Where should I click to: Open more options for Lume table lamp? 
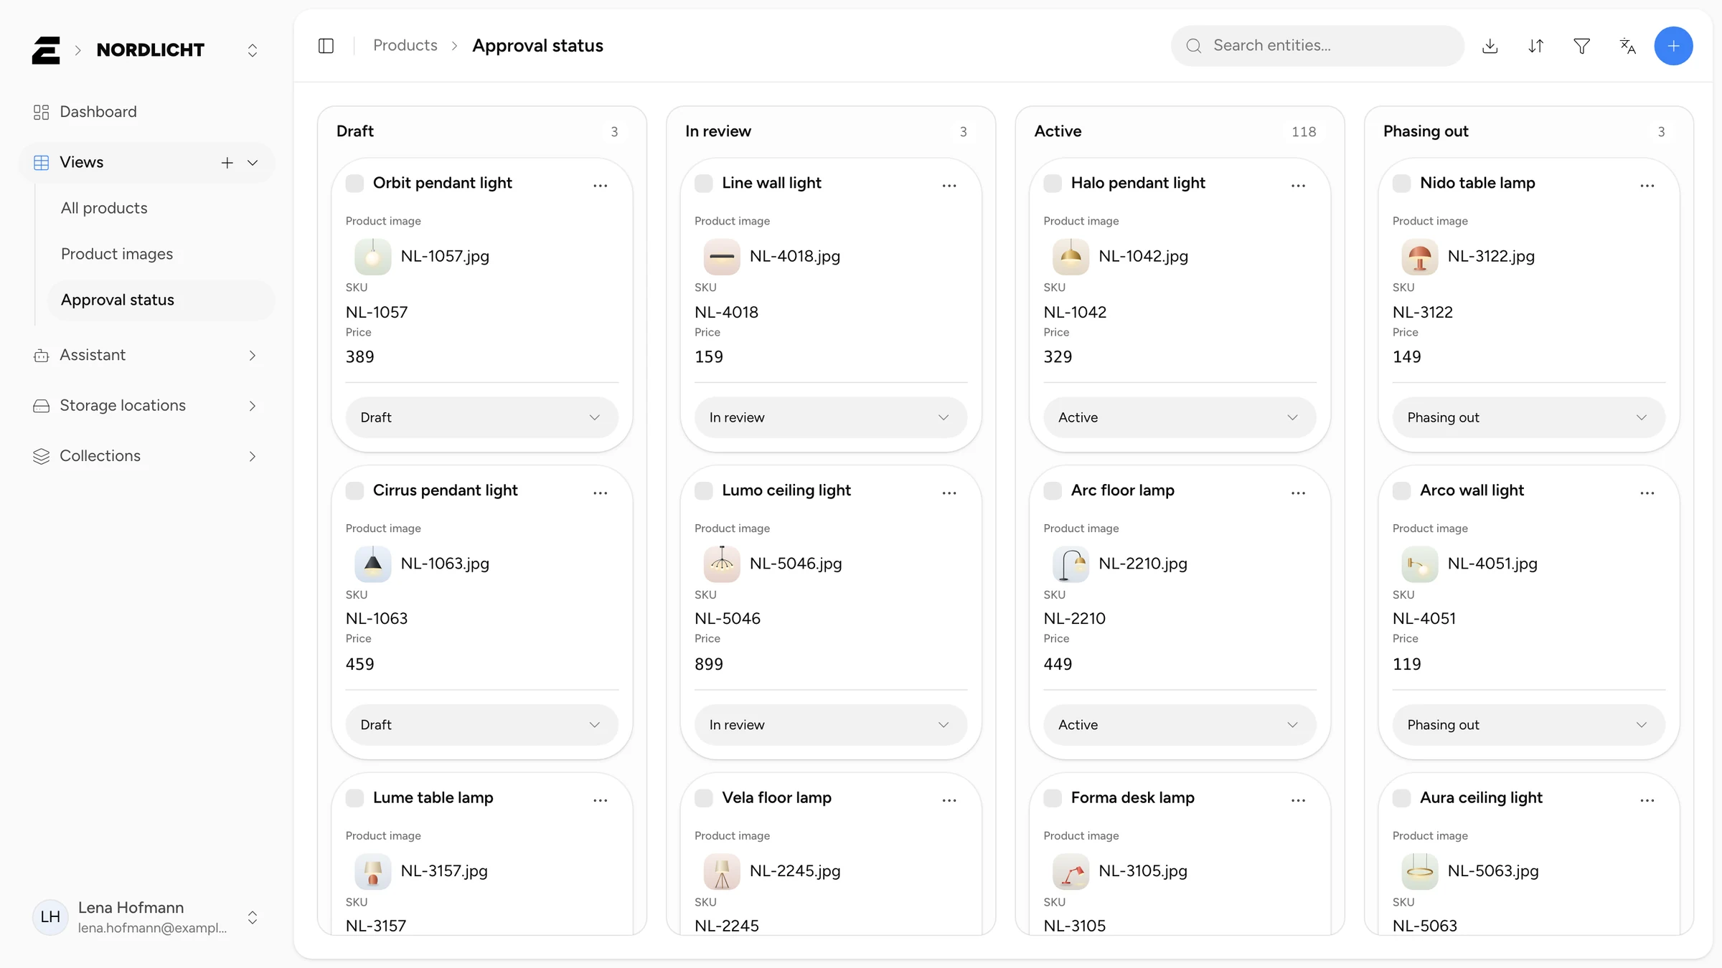[x=601, y=799]
